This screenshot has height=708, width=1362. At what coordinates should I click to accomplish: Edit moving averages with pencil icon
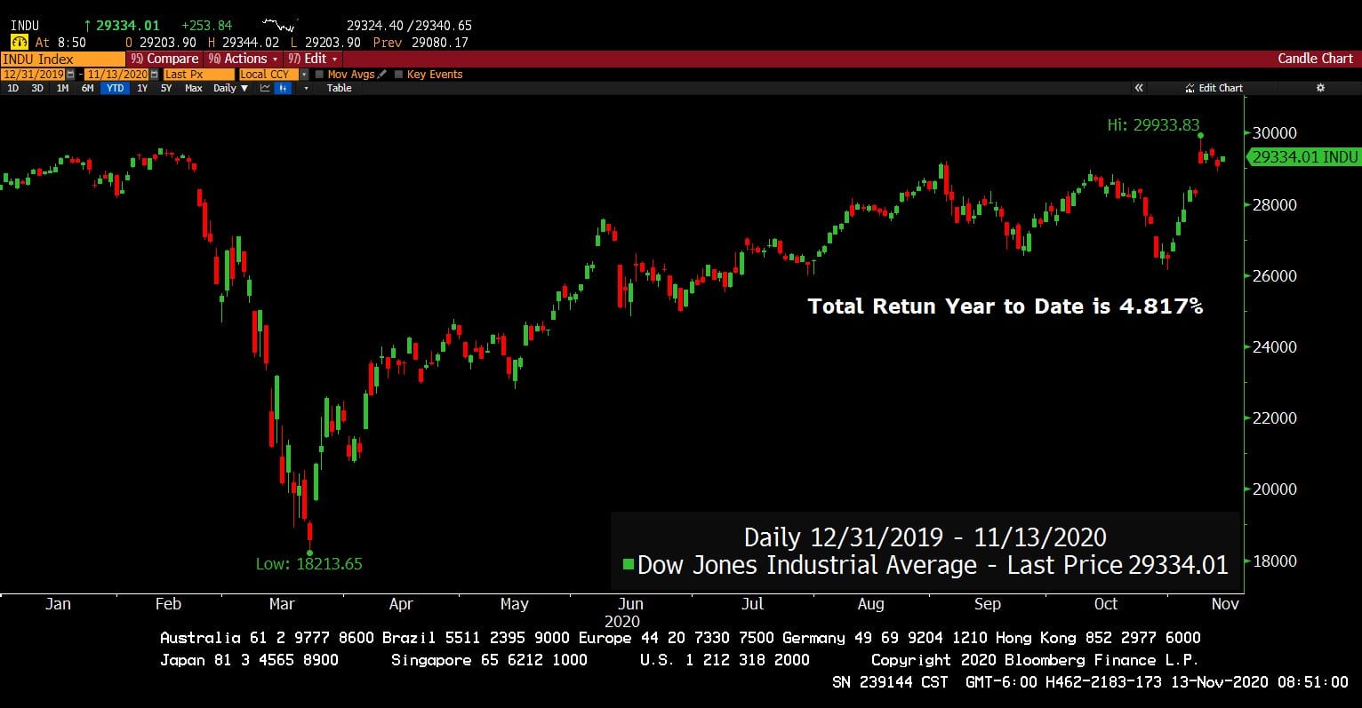click(x=381, y=75)
